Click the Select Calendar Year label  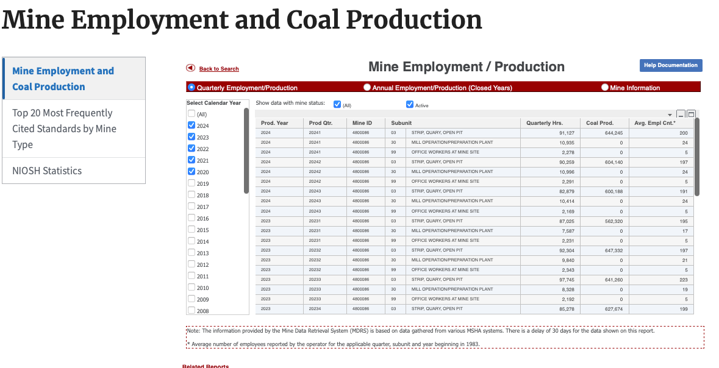click(213, 102)
